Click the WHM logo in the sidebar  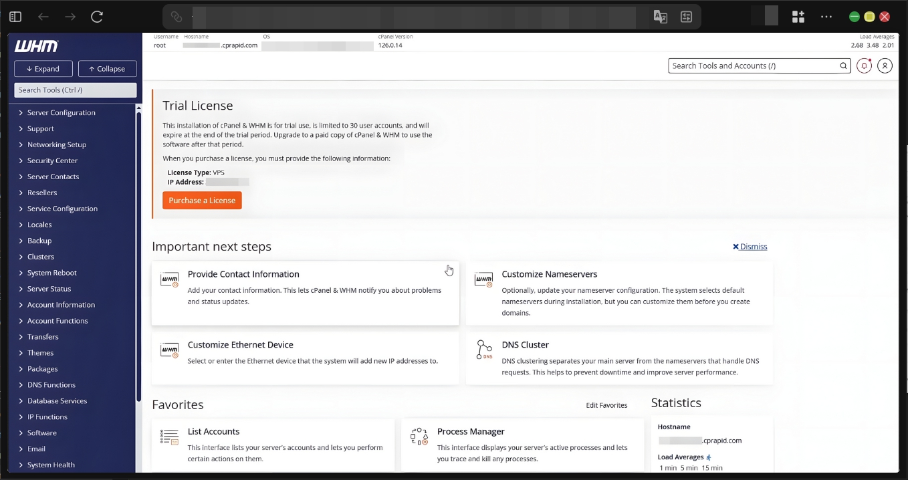[35, 45]
